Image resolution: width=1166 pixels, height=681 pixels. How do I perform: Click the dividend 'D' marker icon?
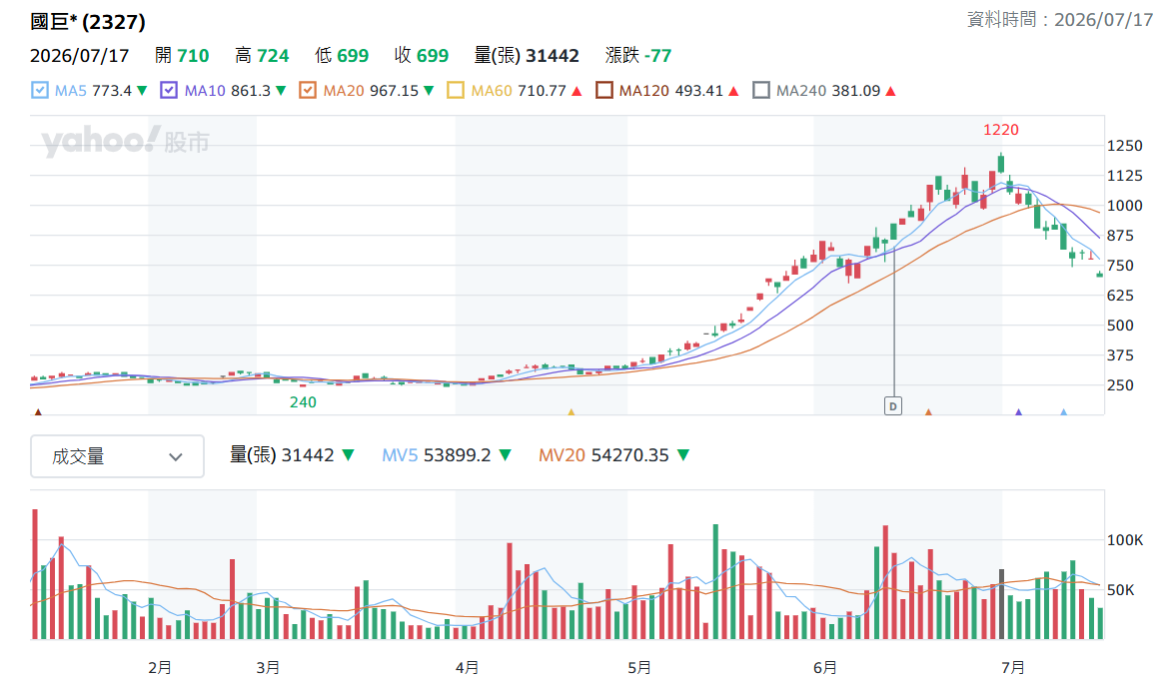(893, 406)
